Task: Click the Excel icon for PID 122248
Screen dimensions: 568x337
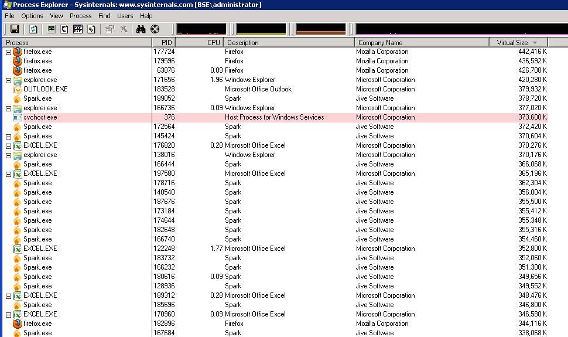Action: coord(18,249)
